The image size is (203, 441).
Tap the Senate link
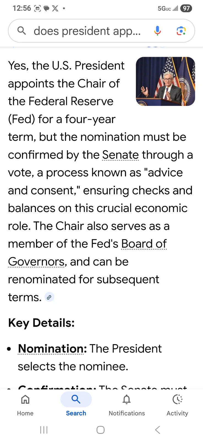(120, 155)
